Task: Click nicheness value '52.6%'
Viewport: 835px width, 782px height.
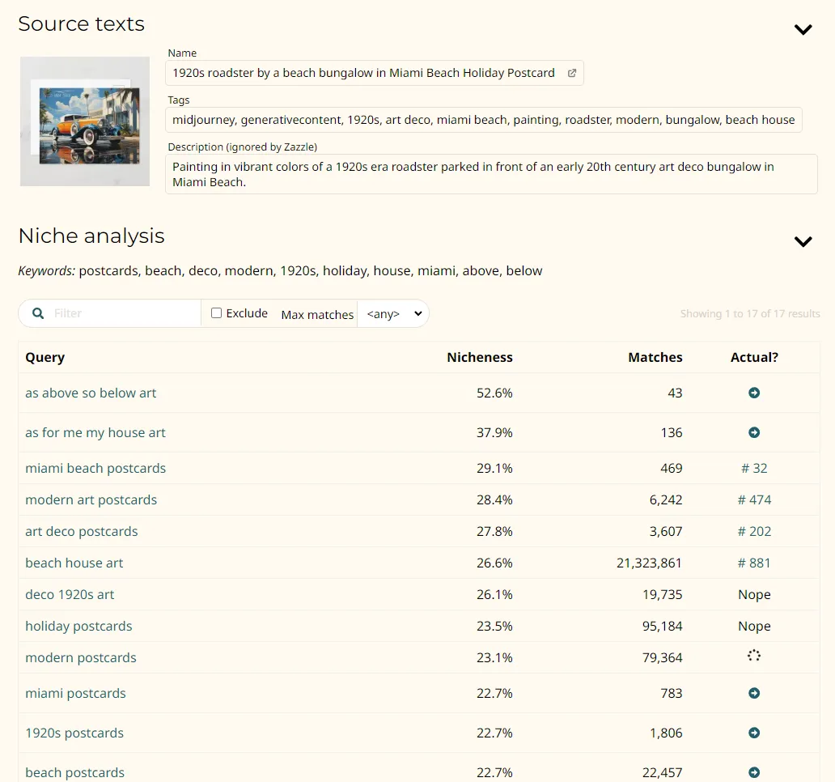Action: click(494, 393)
